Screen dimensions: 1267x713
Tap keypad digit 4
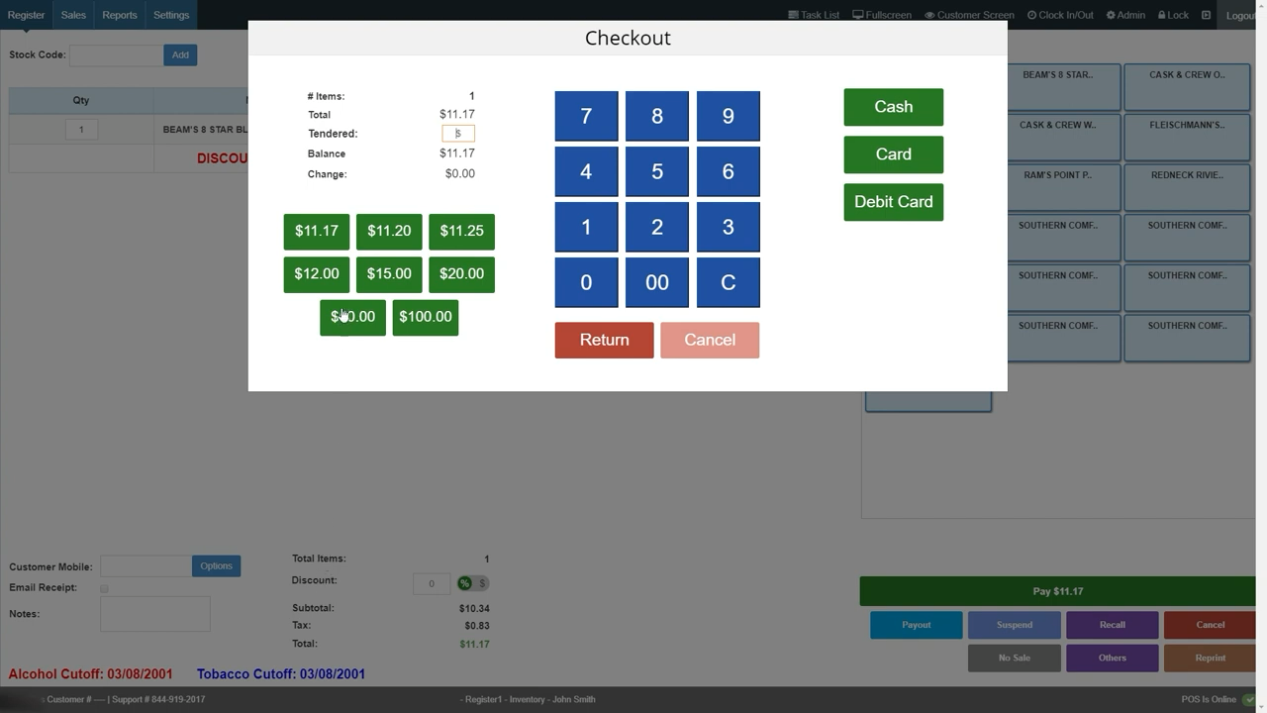[586, 171]
